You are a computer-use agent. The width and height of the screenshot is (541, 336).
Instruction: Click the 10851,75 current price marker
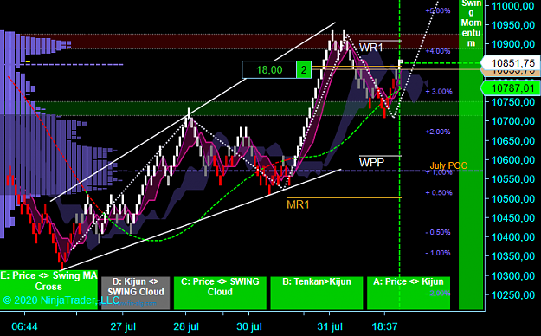coord(511,63)
